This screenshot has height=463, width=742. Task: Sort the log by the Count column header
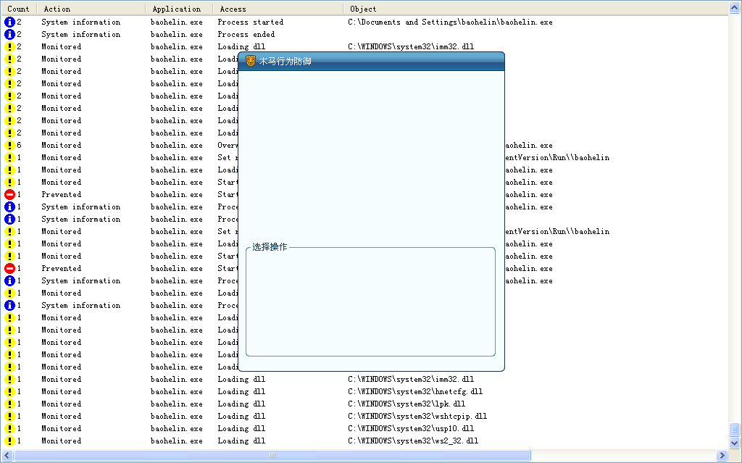point(18,9)
